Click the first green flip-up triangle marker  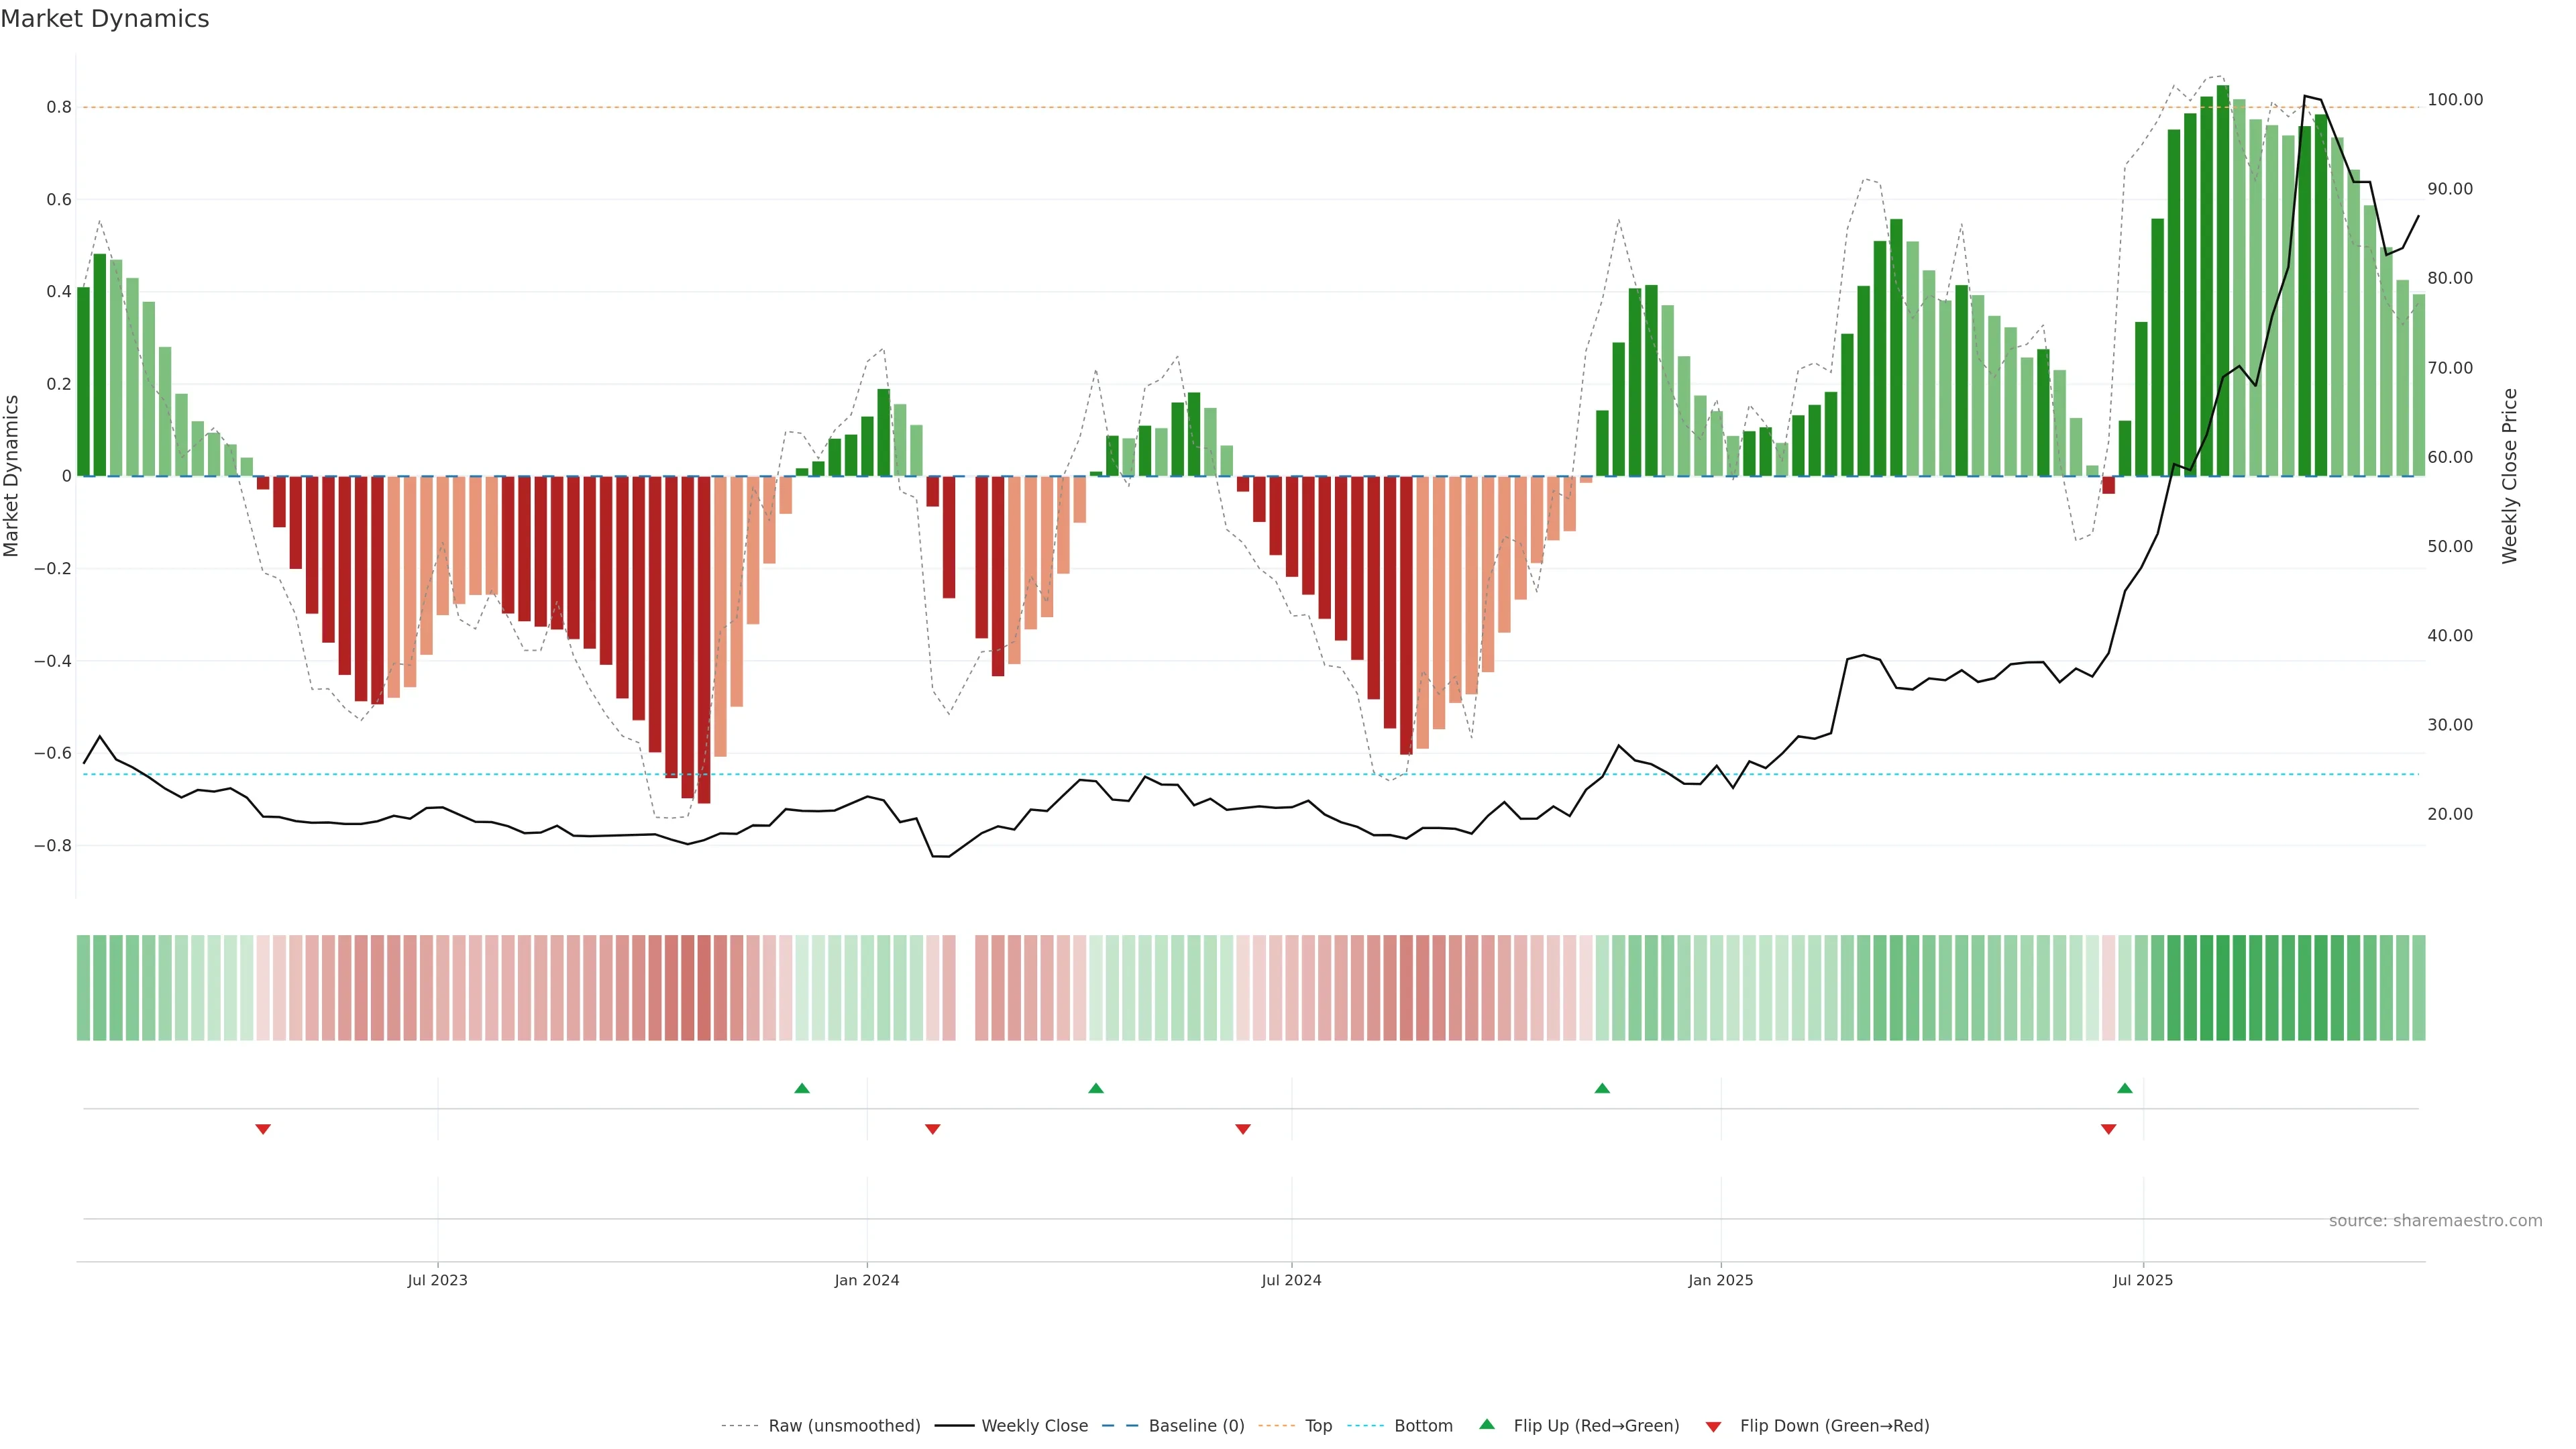coord(801,1088)
